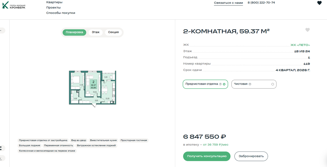Viewport: 327px width, 167px height.
Task: Open the Проекты menu item
Action: click(x=53, y=8)
